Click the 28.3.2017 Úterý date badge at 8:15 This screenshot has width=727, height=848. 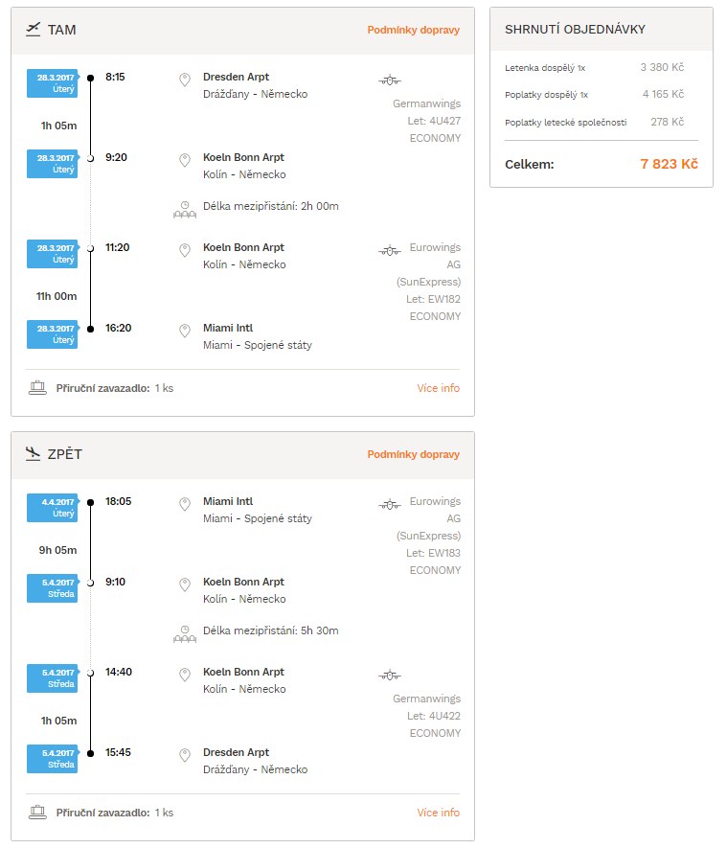[x=53, y=83]
